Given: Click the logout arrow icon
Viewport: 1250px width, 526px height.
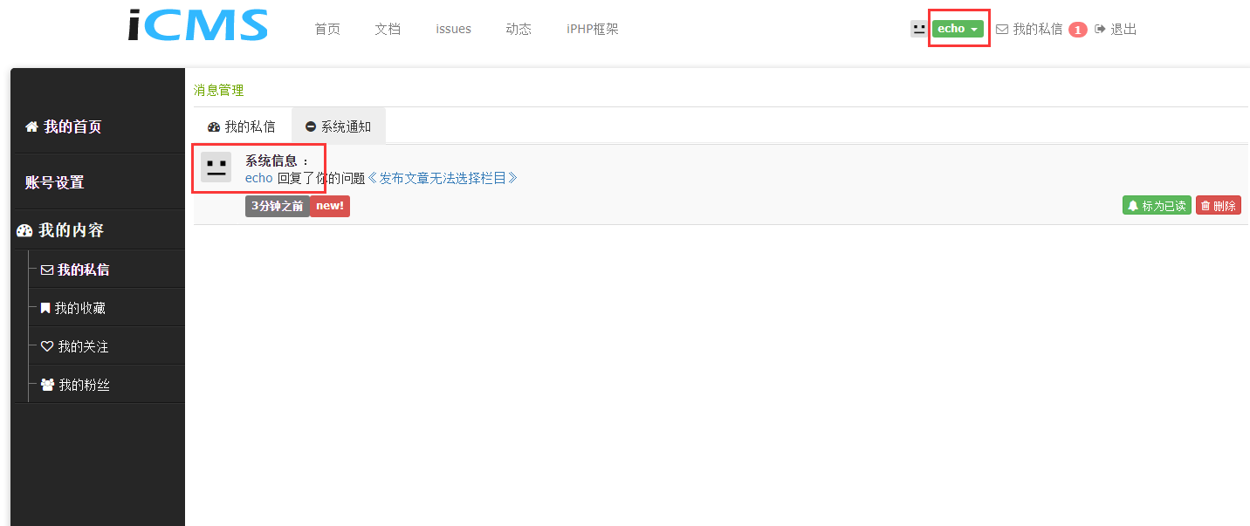Looking at the screenshot, I should click(1100, 29).
